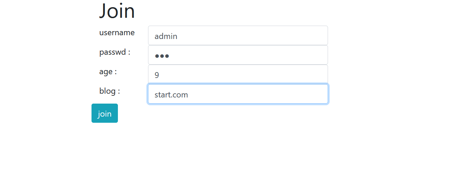
Task: Submit the form with join
Action: tap(105, 113)
